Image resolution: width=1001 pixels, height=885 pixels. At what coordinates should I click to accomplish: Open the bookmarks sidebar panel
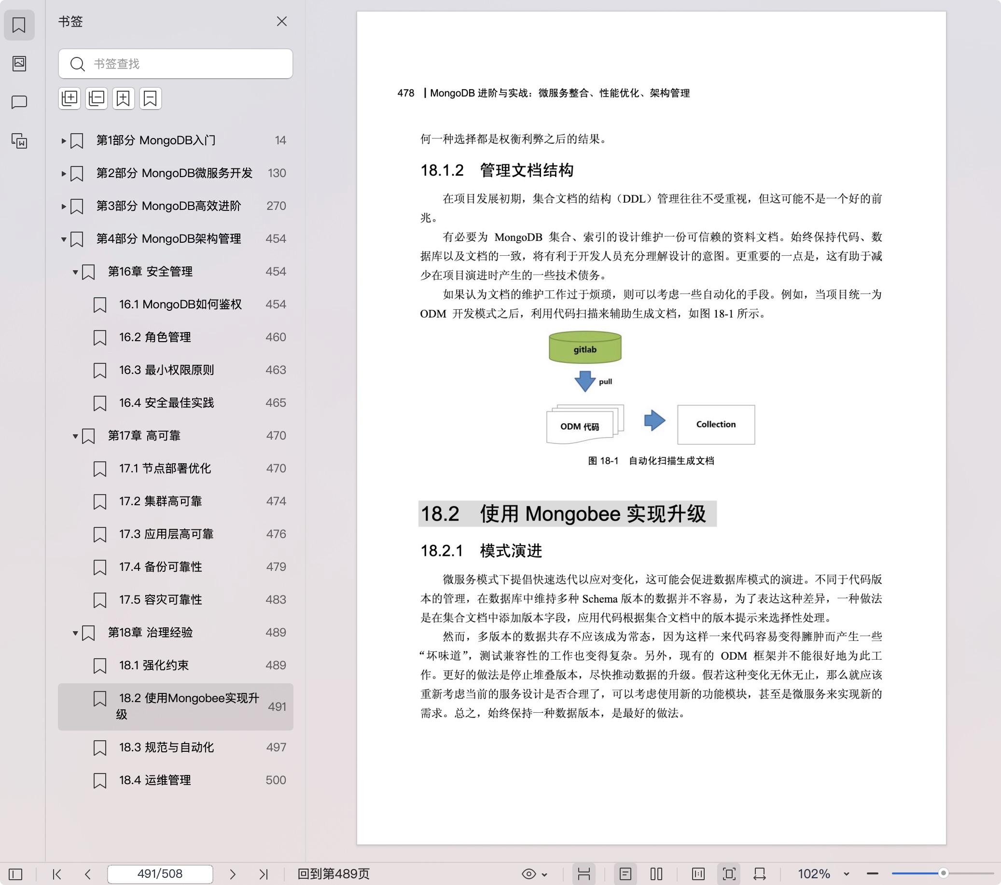19,25
